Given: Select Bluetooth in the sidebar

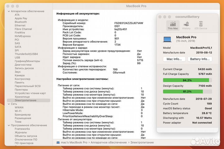Looking at the screenshot, I should [21, 22].
